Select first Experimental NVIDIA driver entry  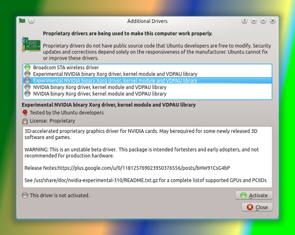pos(147,74)
